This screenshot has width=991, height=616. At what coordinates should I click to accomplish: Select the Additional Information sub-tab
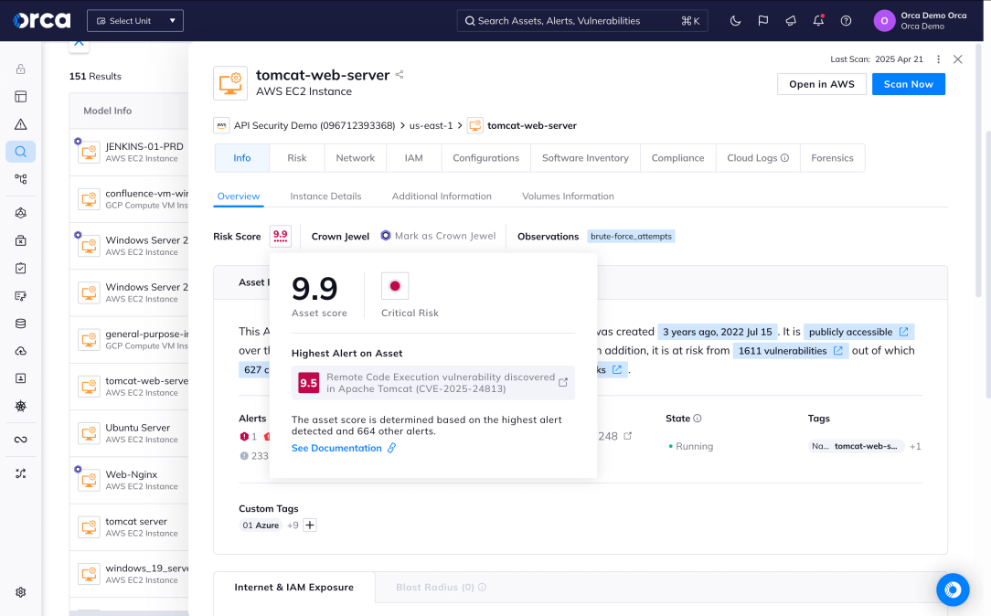point(442,196)
